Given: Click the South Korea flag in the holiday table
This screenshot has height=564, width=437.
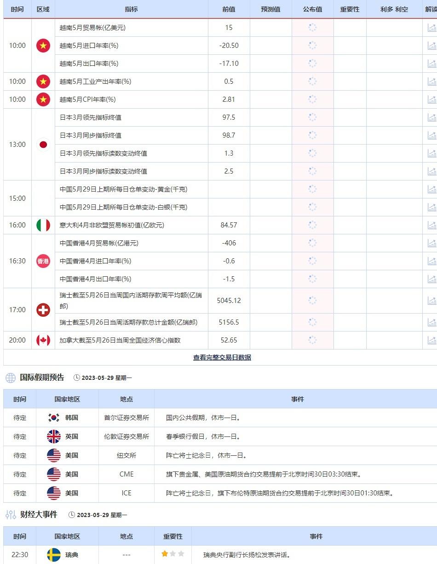Looking at the screenshot, I should [x=53, y=418].
